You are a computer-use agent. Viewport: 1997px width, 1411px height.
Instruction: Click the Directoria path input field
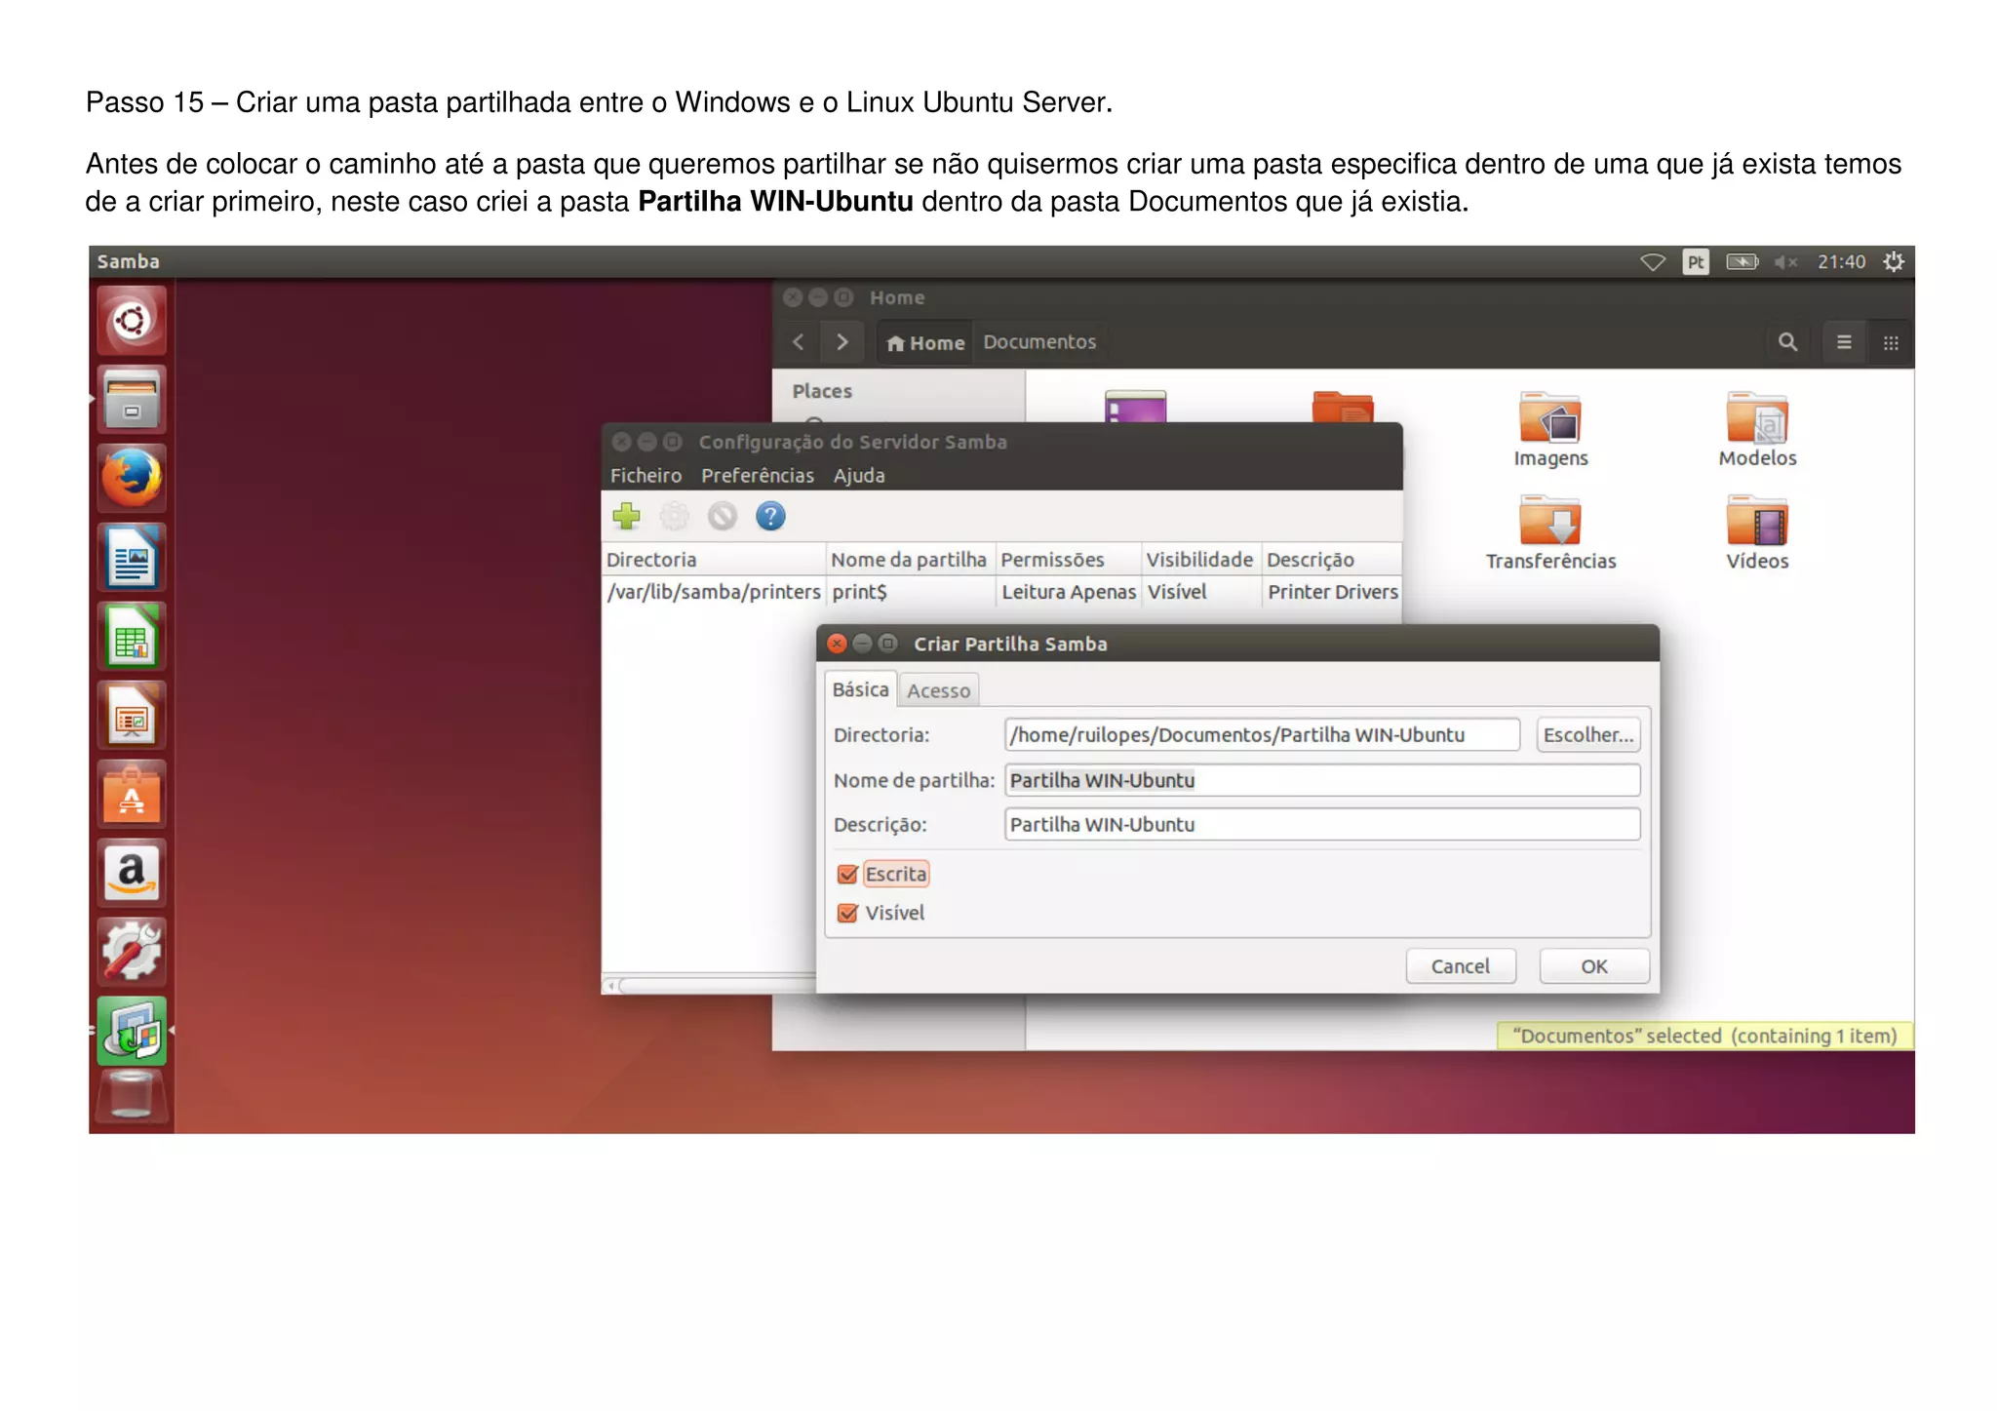click(x=1262, y=735)
